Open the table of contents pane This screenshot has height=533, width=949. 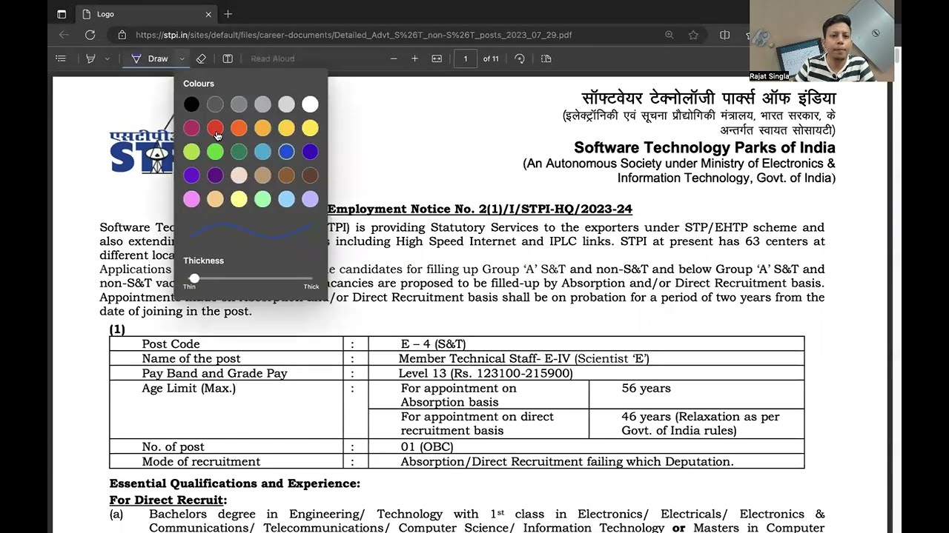(61, 58)
